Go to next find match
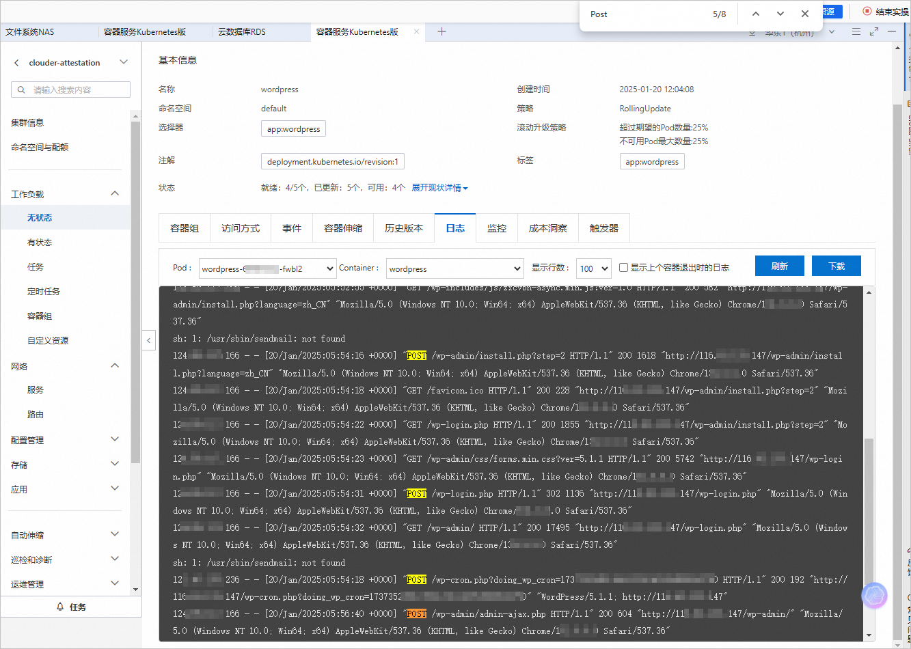 tap(780, 14)
